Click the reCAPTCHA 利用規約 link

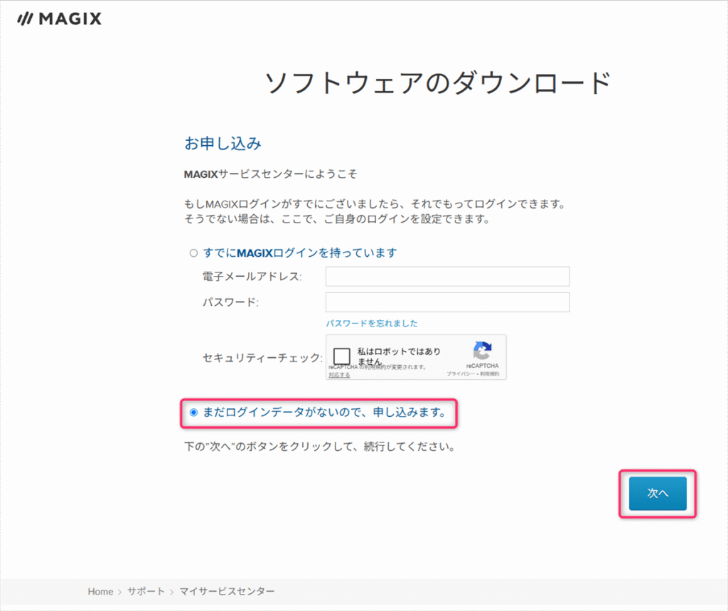(x=490, y=373)
